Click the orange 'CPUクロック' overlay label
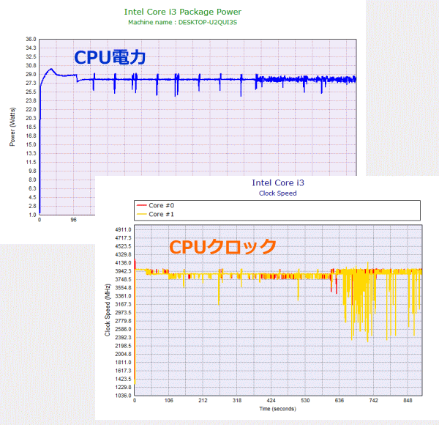The image size is (439, 425). pyautogui.click(x=222, y=247)
